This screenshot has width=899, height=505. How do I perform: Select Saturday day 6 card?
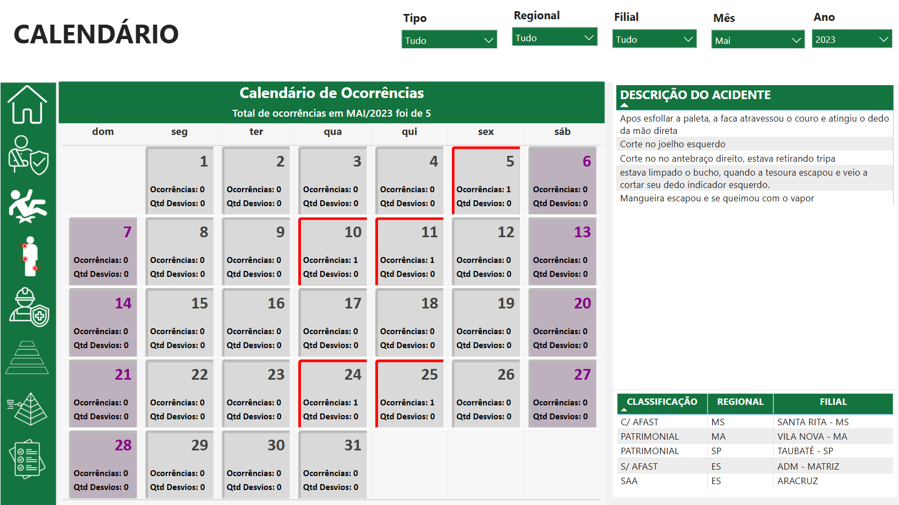[562, 180]
